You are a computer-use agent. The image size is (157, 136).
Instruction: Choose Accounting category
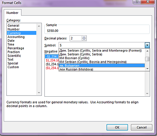[x=22, y=37]
